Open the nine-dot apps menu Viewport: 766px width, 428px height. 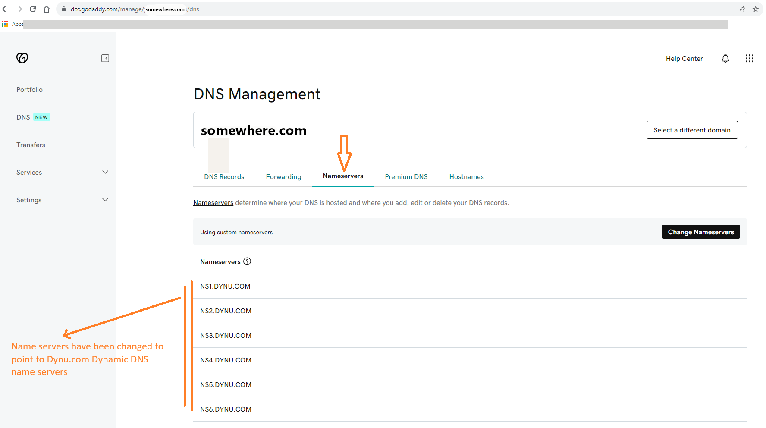[750, 58]
